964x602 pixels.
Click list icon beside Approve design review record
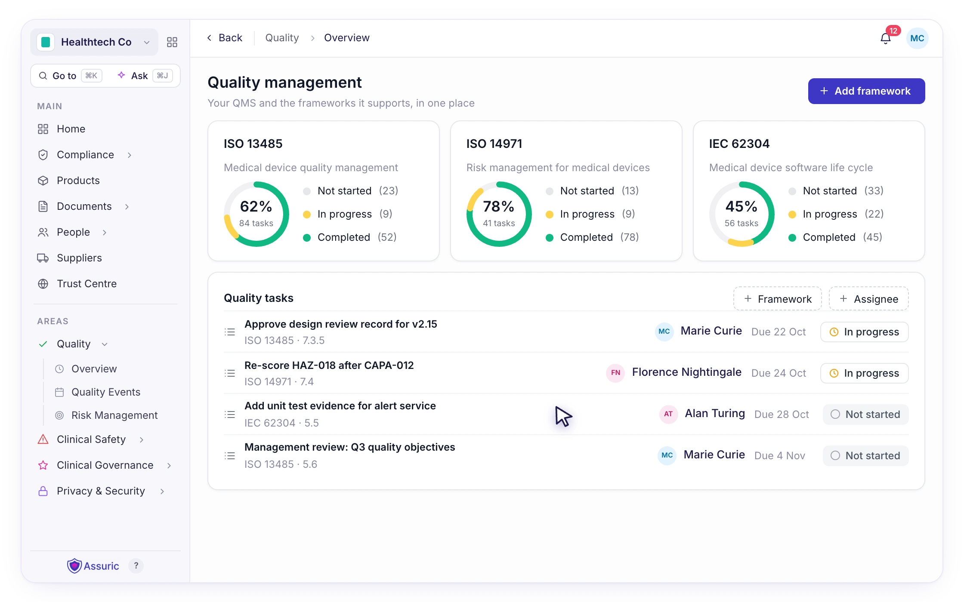coord(230,332)
